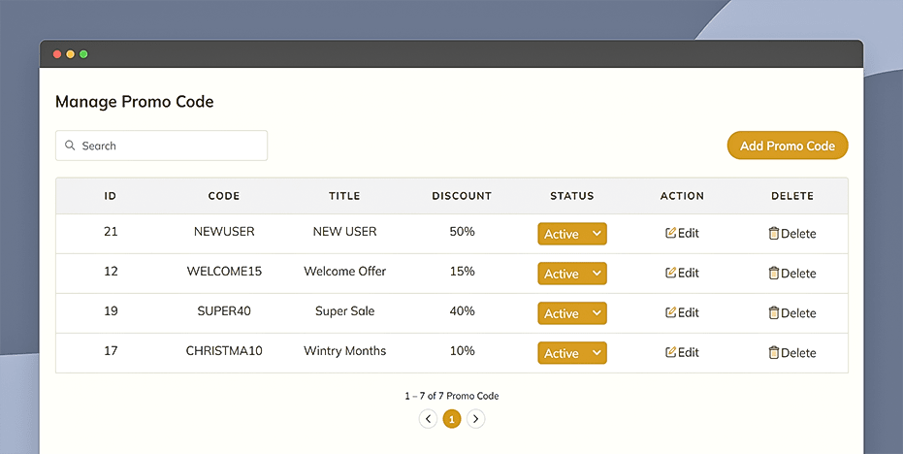Click the magnifier icon in the search box
Screen dimensions: 903x454
coord(70,146)
